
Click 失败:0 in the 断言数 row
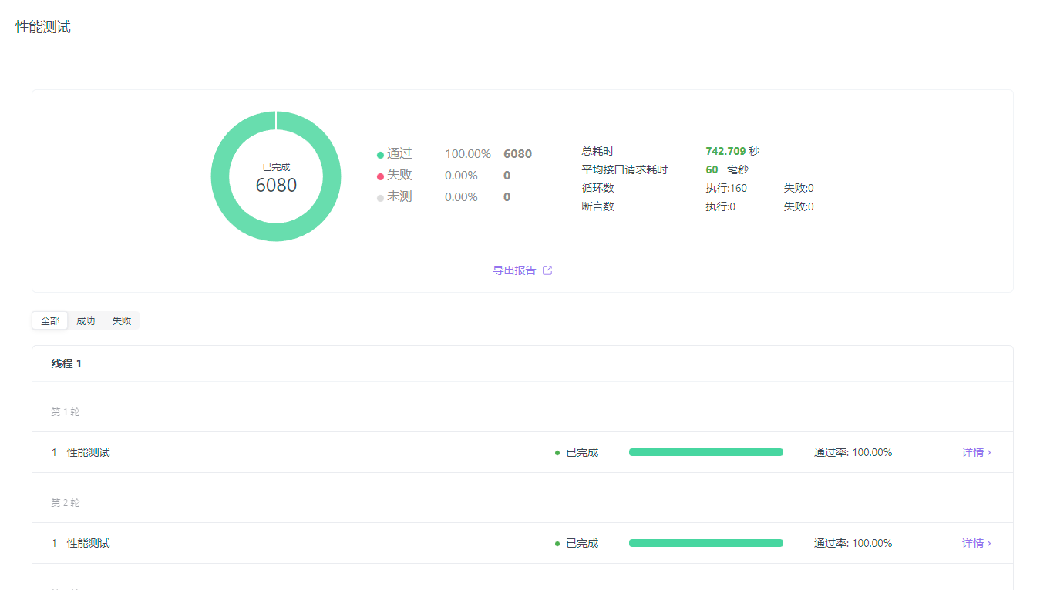pyautogui.click(x=799, y=207)
